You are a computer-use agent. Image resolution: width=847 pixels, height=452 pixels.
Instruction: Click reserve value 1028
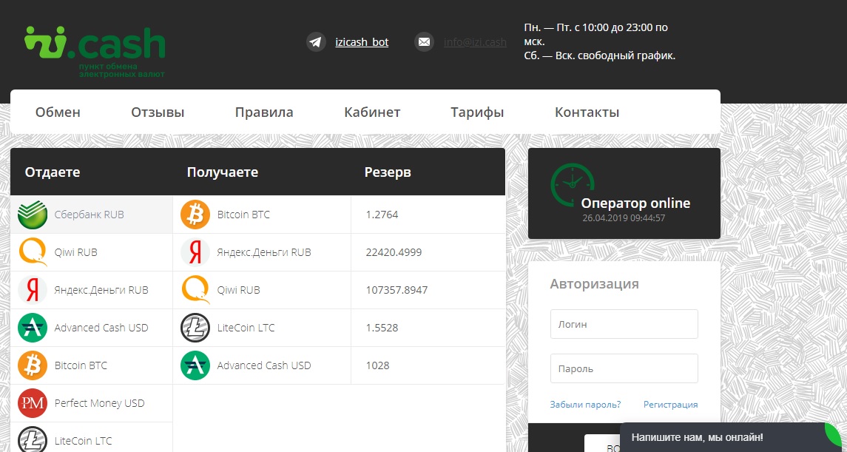click(377, 365)
